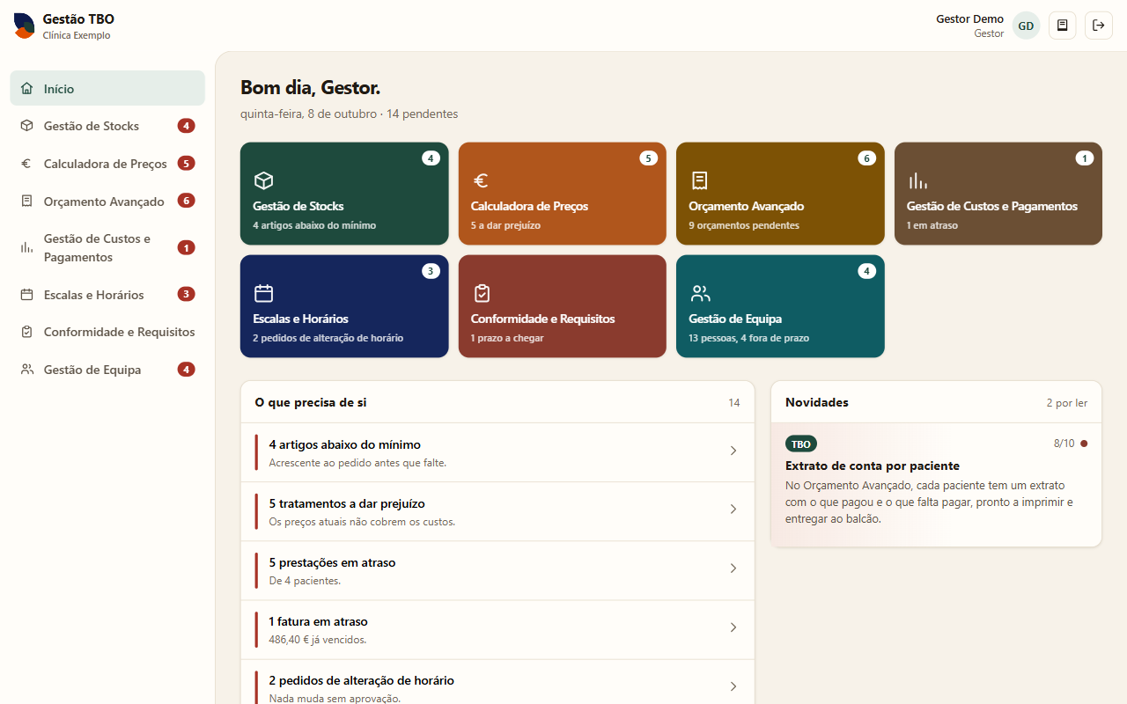The width and height of the screenshot is (1127, 704).
Task: Click the people icon beside sidebar Gestão de Equipa
Action: click(27, 370)
